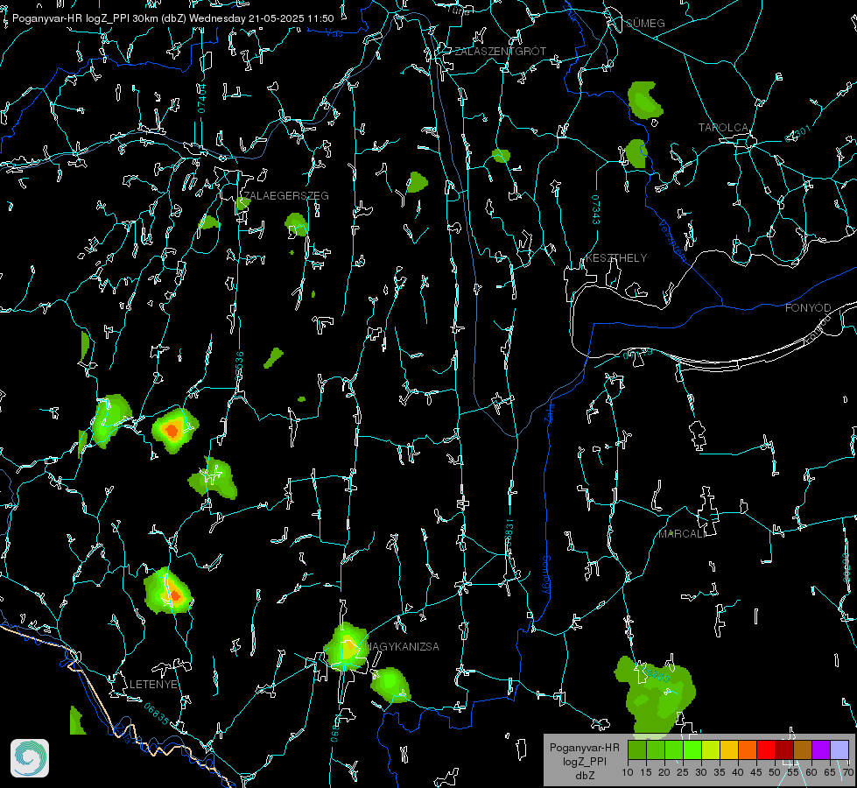
Task: Click the 05536 road number label
Action: coord(239,366)
